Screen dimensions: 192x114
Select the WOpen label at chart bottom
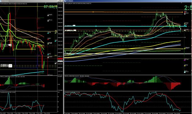point(50,75)
